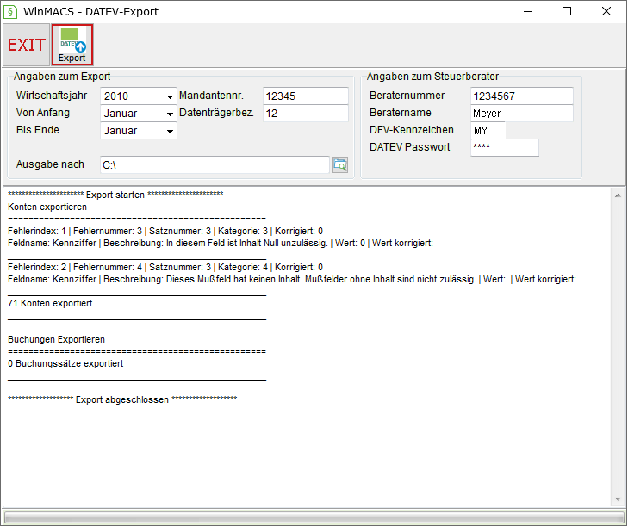The image size is (628, 526).
Task: Click the log scrollbar up arrow
Action: pyautogui.click(x=618, y=195)
